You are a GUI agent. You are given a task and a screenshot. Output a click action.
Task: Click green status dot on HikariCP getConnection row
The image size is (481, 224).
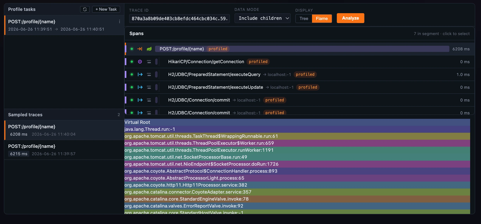[x=132, y=62]
